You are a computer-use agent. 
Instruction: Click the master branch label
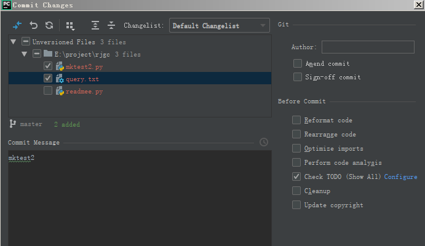[31, 124]
